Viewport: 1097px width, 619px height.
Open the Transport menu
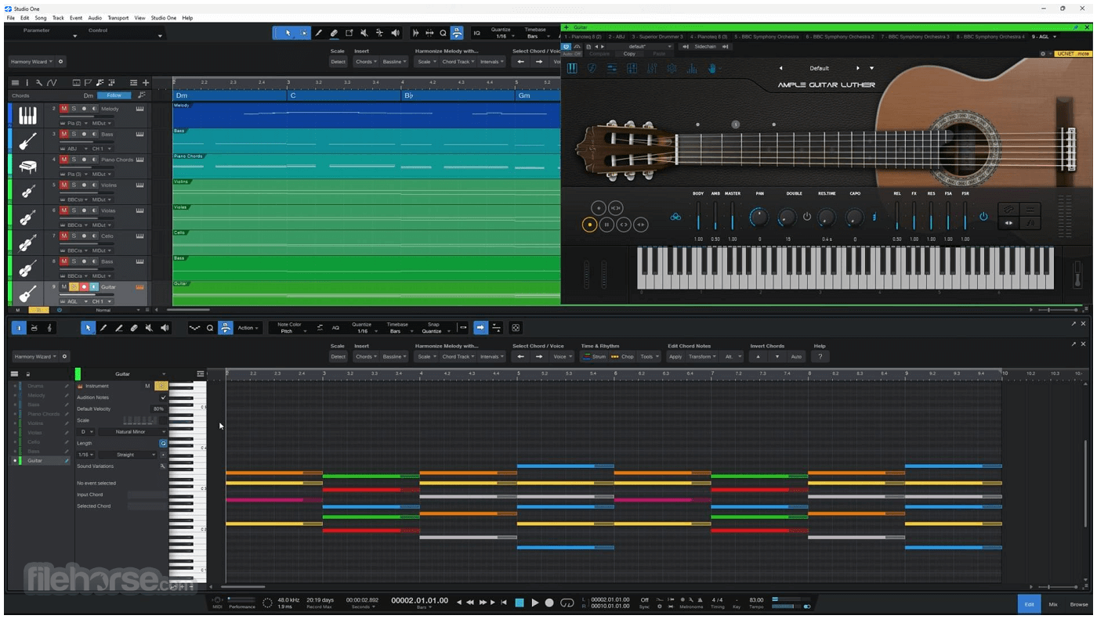tap(118, 18)
